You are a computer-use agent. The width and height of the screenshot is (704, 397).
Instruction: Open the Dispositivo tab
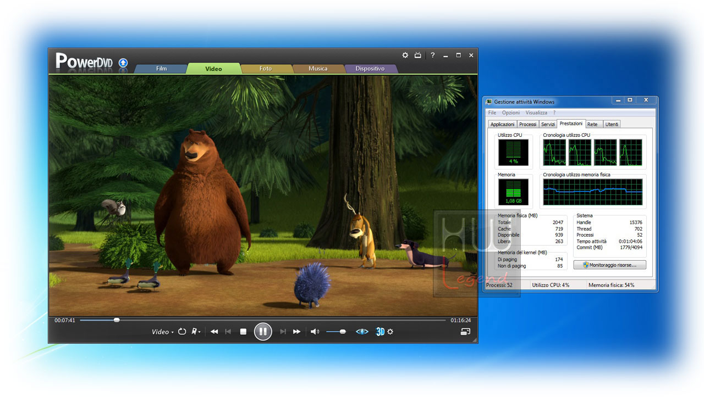(370, 69)
